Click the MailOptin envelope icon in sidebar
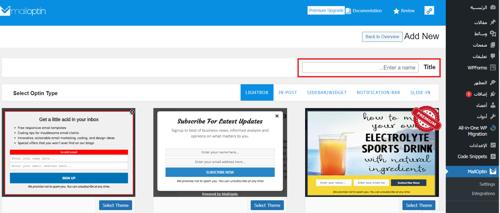500x213 pixels. click(493, 171)
